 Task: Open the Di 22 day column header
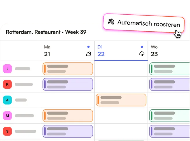pyautogui.click(x=121, y=51)
